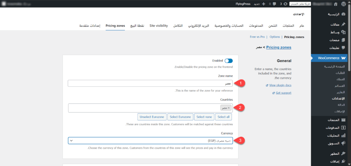
Task: Click the WordPress logo in admin bar
Action: coord(344,4)
